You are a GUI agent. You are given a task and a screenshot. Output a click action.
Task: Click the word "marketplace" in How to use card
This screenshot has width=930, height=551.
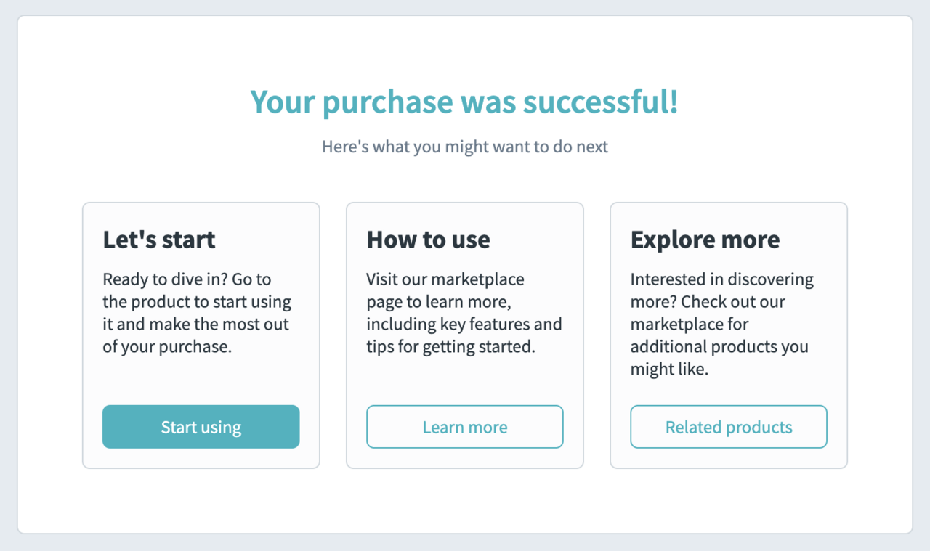pos(478,279)
